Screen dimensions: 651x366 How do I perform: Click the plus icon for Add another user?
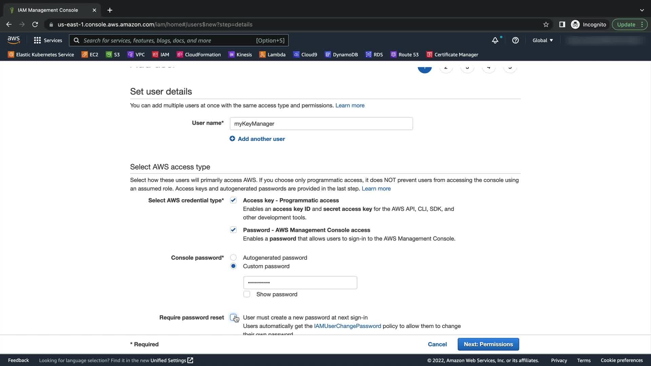point(232,139)
